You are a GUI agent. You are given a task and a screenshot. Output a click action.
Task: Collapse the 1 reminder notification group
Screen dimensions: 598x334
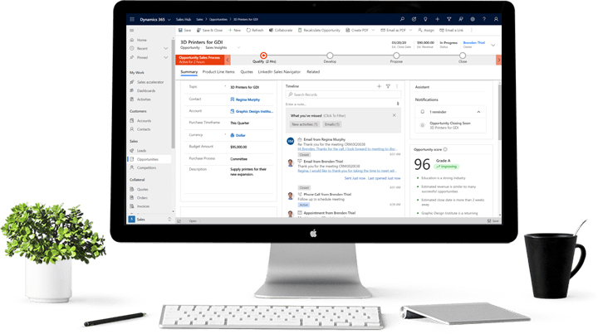[478, 112]
